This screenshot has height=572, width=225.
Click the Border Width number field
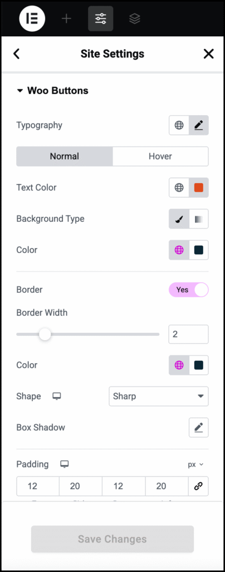pyautogui.click(x=188, y=334)
